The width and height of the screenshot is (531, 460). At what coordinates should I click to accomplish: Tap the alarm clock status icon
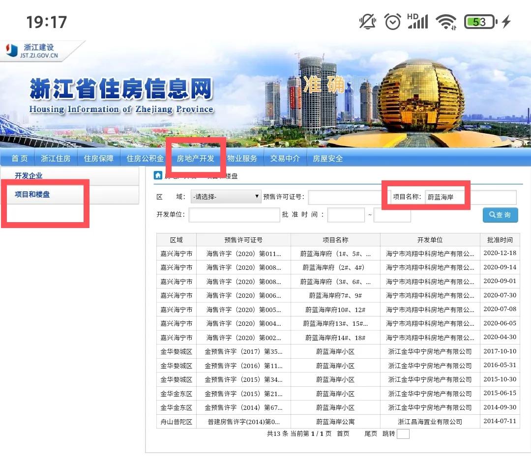(392, 22)
